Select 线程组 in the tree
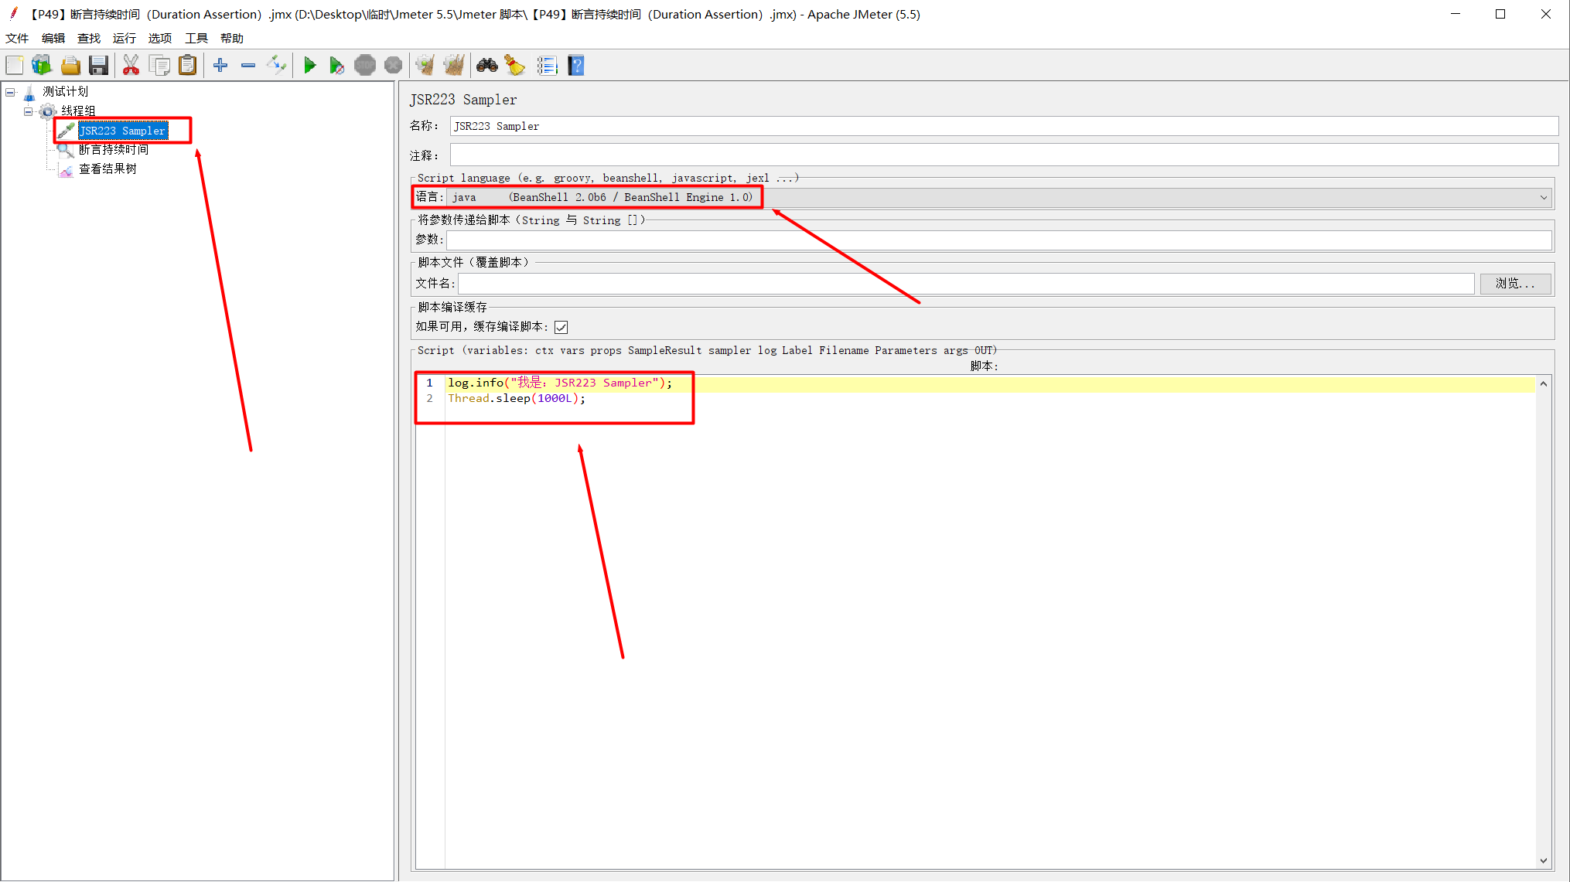The width and height of the screenshot is (1570, 882). pyautogui.click(x=79, y=111)
